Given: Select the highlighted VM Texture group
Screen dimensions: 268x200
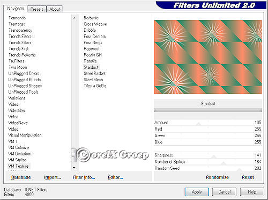Looking at the screenshot, I should 18,166.
